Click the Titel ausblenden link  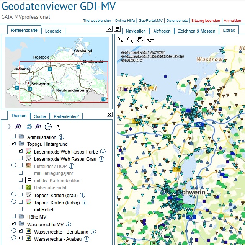pos(97,20)
